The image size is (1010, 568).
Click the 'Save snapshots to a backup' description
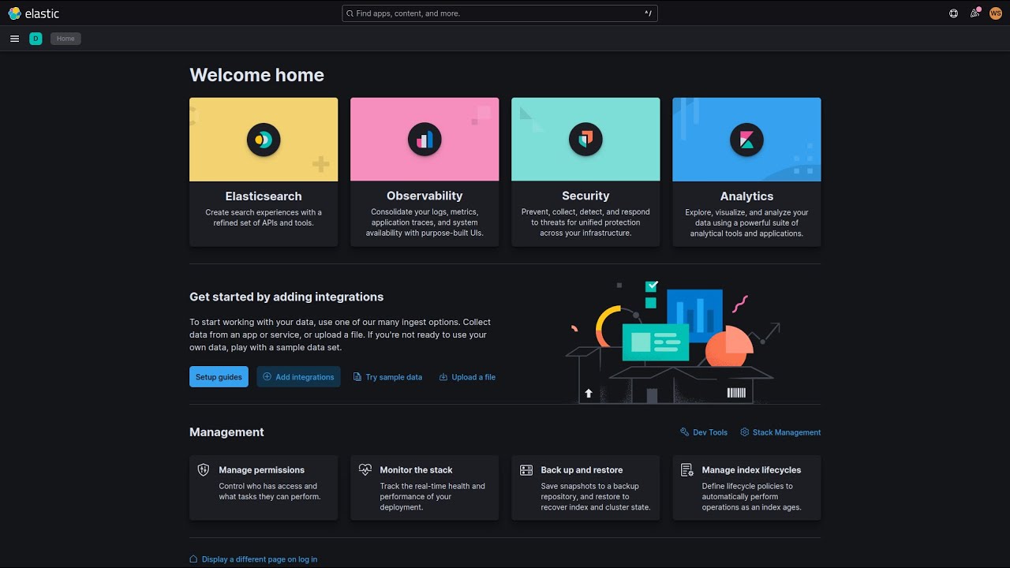(x=596, y=497)
